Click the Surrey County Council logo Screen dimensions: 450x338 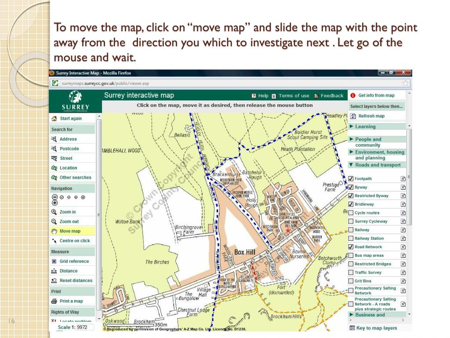point(76,101)
